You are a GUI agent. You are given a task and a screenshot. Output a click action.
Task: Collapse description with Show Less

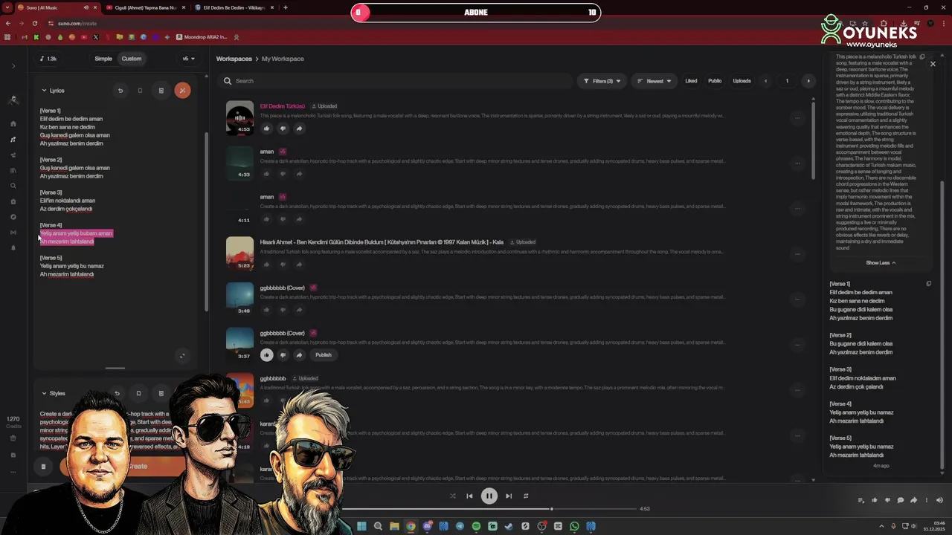click(x=881, y=262)
